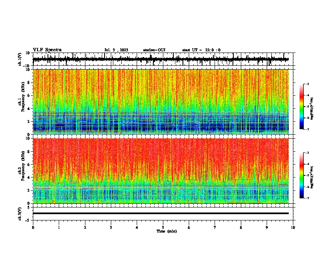Viewport: 330px width, 255px height.
Task: Click the 'start UT = 22:0 :0' label
Action: tap(201, 50)
